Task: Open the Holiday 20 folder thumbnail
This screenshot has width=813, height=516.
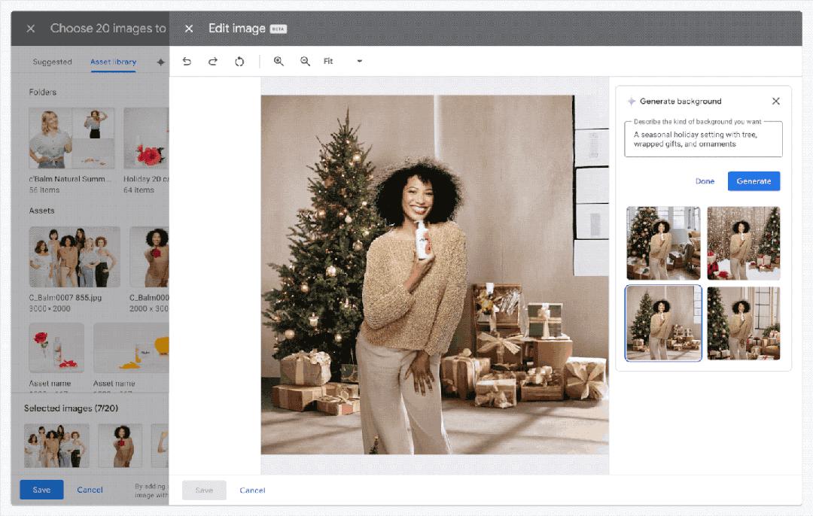Action: pos(146,138)
